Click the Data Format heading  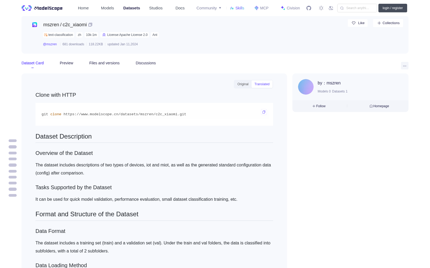tap(50, 231)
